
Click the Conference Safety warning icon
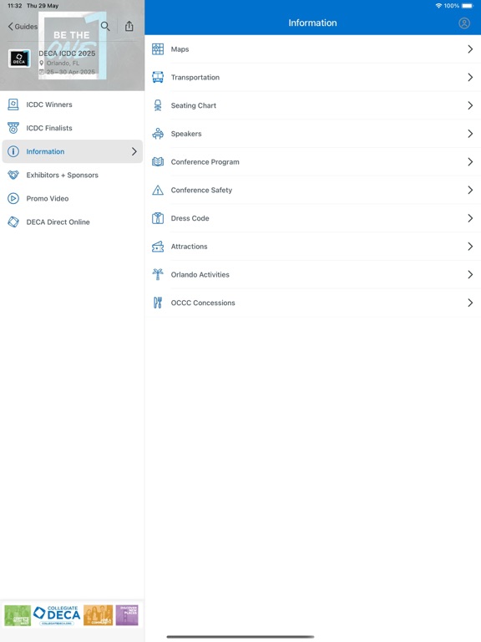158,190
